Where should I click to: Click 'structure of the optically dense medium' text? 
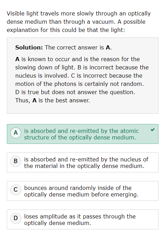pos(80,137)
